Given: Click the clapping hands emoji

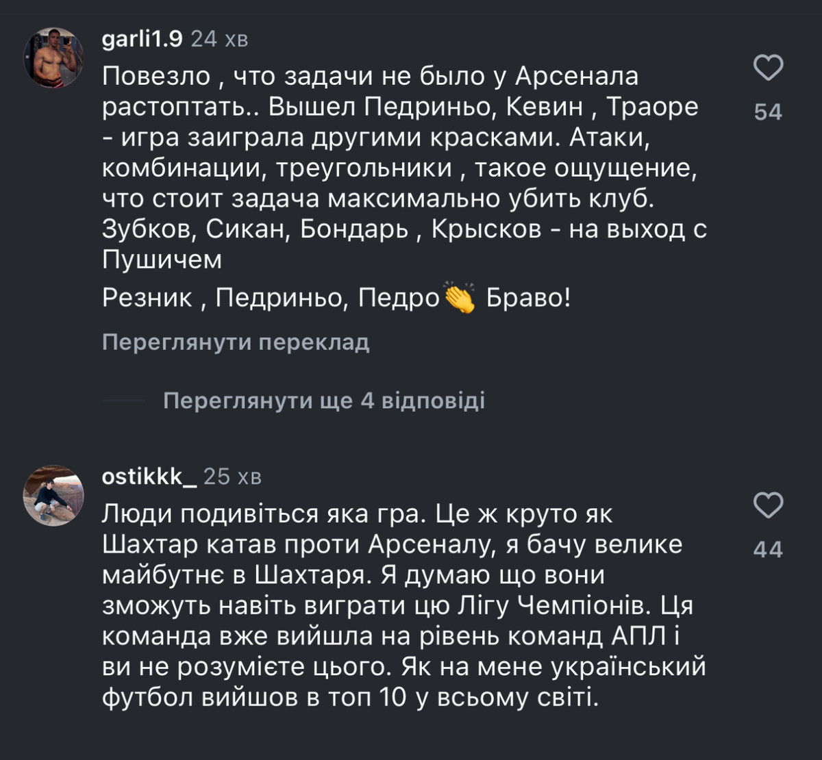Looking at the screenshot, I should click(x=460, y=299).
